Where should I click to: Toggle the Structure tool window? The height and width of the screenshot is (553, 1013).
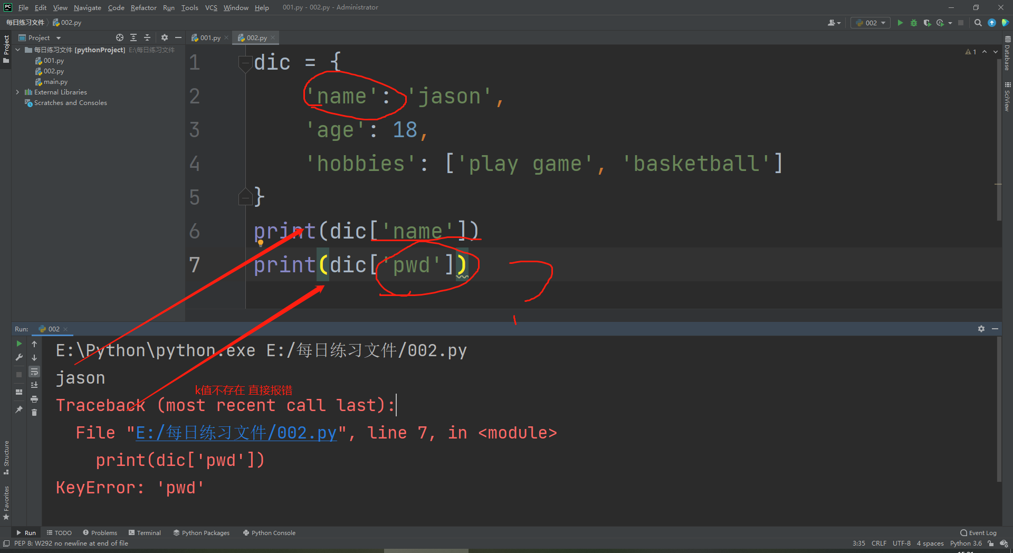pos(6,457)
